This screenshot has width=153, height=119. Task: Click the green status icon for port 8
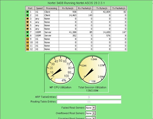coord(27,36)
